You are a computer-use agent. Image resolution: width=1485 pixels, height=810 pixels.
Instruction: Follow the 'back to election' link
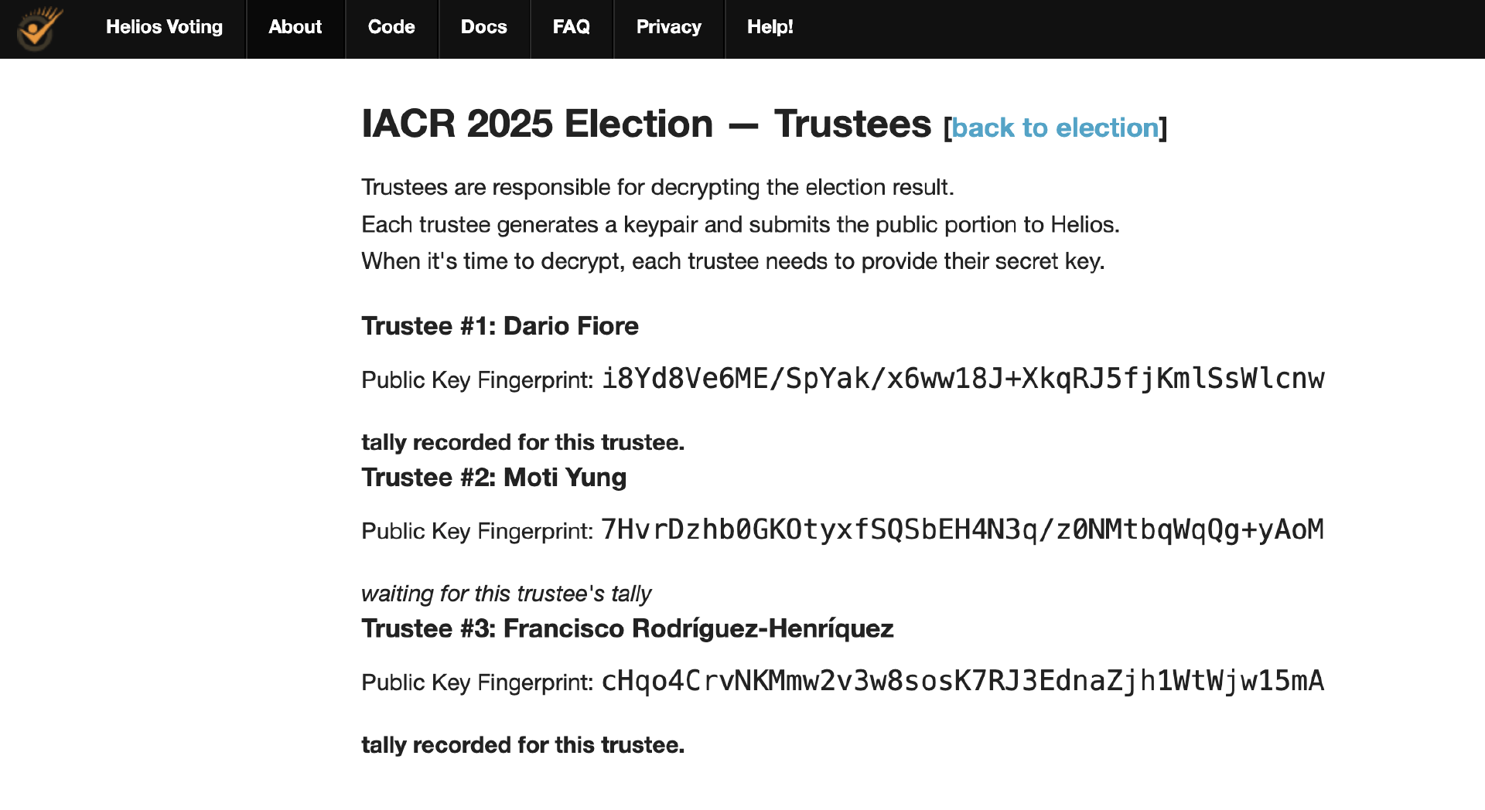[x=1055, y=128]
